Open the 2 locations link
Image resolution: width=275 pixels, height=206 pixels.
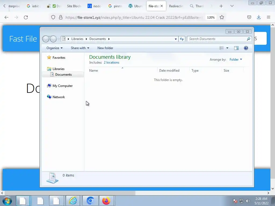click(111, 62)
